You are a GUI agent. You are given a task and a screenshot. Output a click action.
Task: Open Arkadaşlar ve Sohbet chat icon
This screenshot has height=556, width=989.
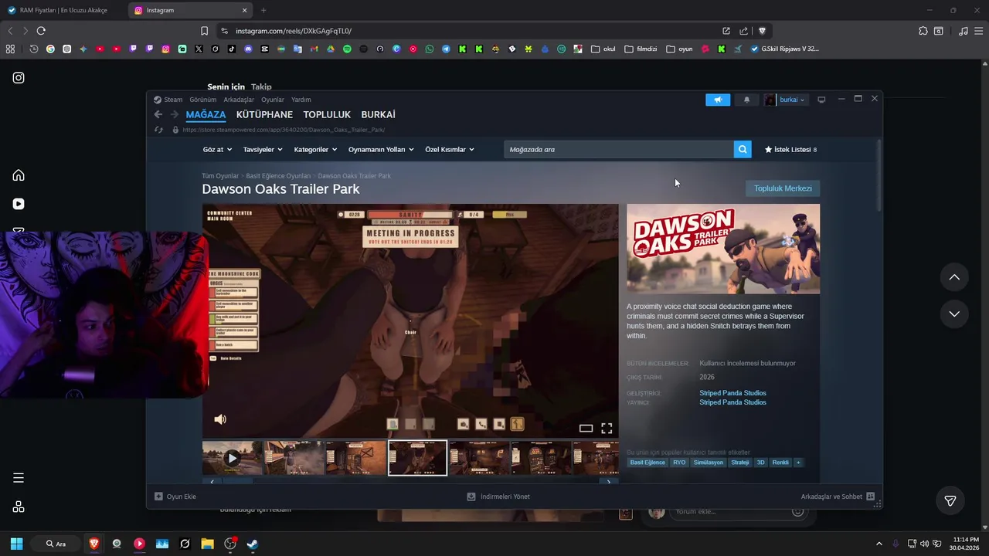pyautogui.click(x=870, y=497)
